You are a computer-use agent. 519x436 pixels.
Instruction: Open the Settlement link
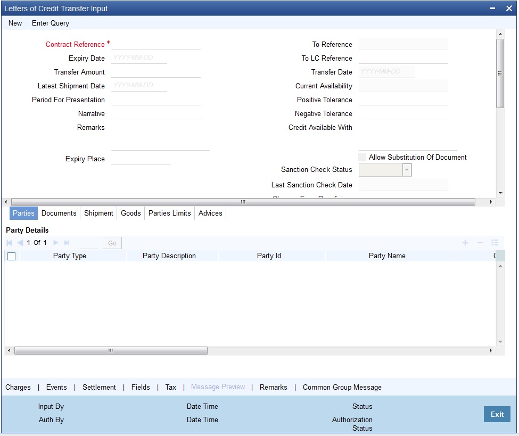coord(99,388)
